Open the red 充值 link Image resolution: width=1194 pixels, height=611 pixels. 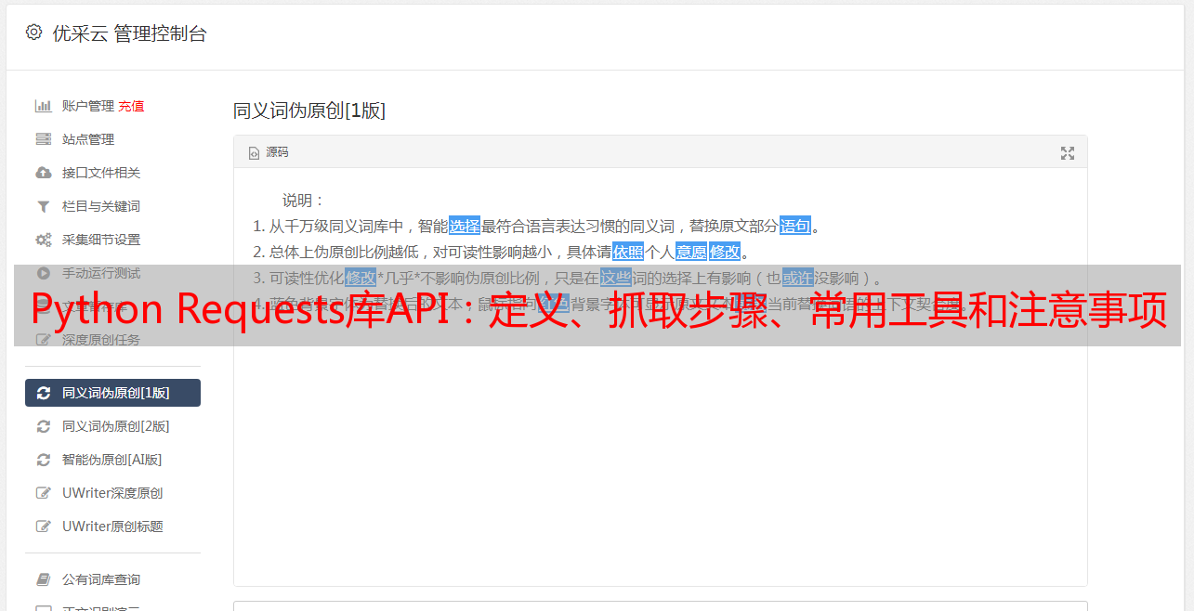[131, 106]
